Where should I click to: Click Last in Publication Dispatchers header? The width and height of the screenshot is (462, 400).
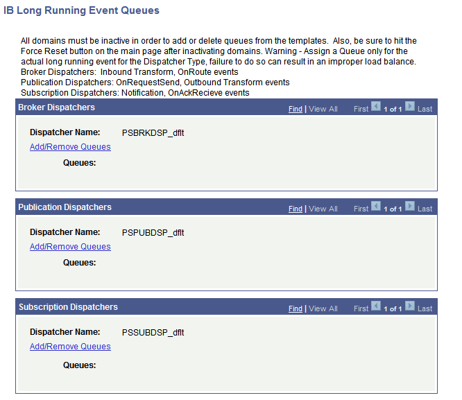[x=425, y=209]
